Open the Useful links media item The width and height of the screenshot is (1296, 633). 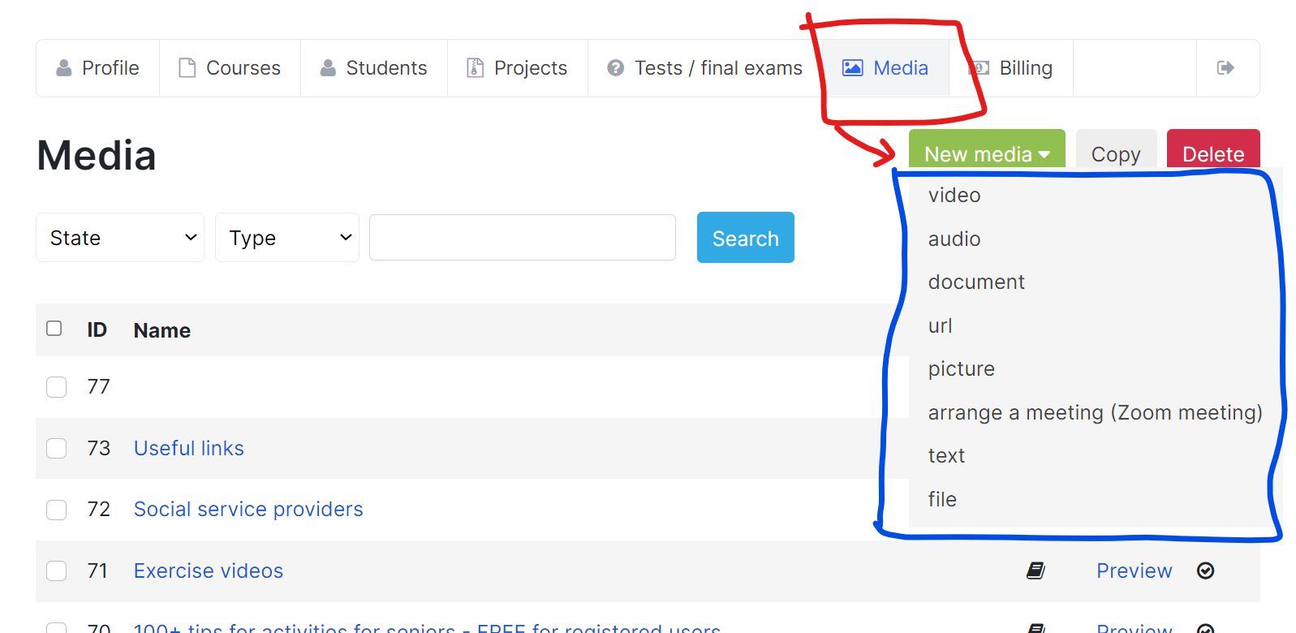point(188,448)
